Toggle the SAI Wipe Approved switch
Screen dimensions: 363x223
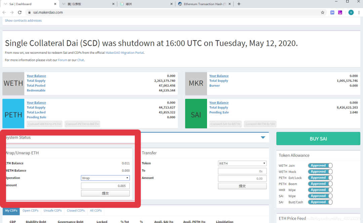(320, 196)
